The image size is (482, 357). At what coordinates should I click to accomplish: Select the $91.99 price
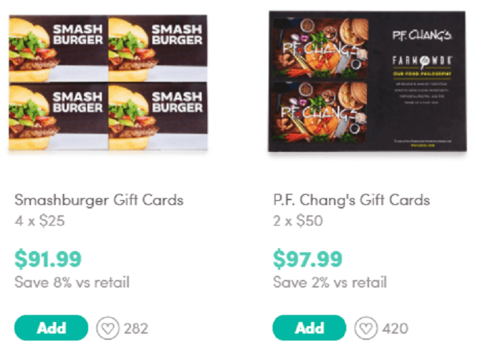pyautogui.click(x=48, y=259)
